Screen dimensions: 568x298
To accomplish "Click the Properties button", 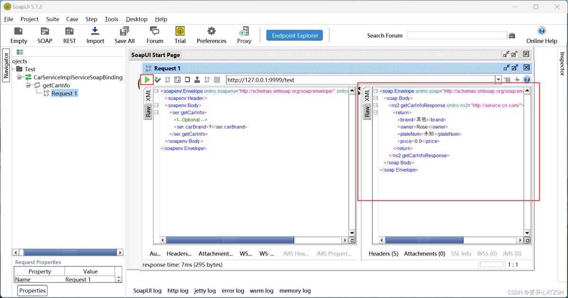I will (x=33, y=290).
